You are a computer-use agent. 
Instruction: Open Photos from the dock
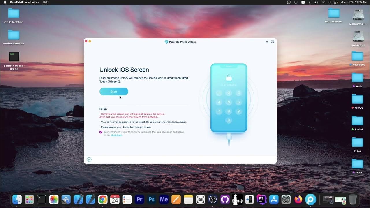coord(54,199)
